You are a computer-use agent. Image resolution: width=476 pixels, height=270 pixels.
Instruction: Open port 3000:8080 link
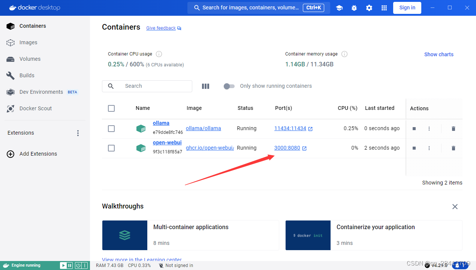(x=287, y=148)
